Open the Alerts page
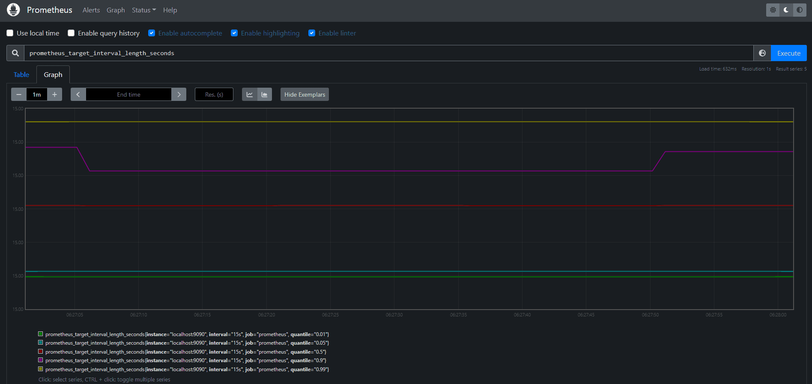The image size is (812, 384). point(91,10)
